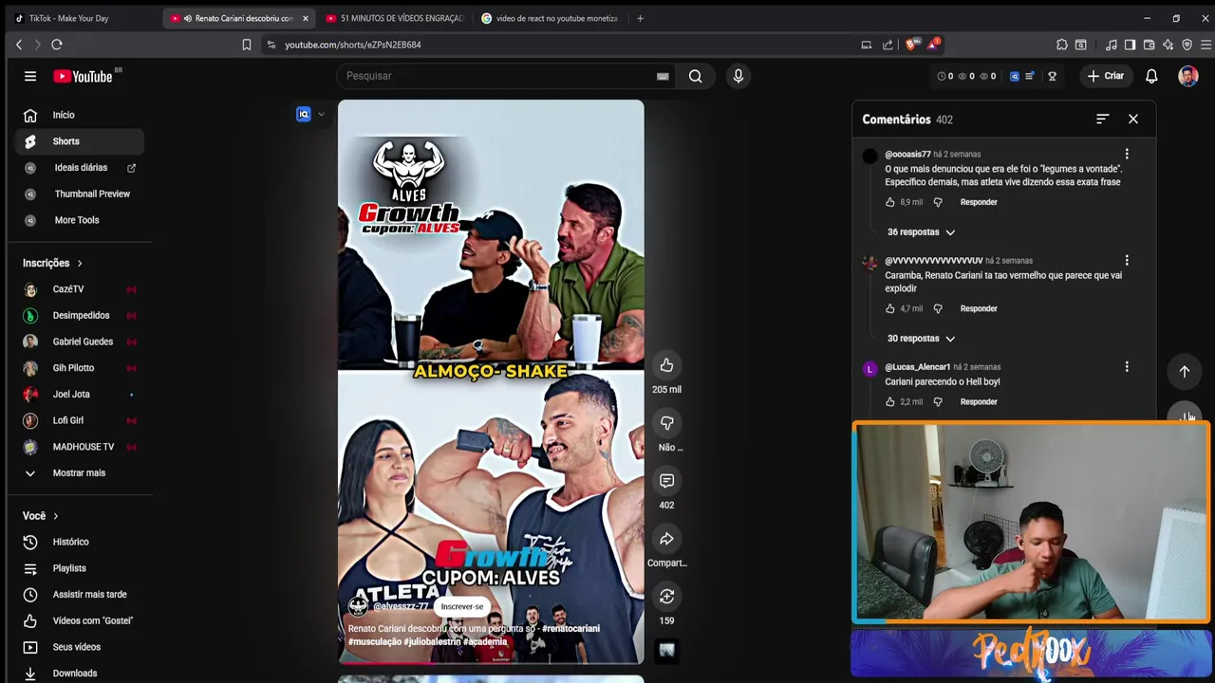
Task: Dislike the comment by @Lucas_Alencar1
Action: click(938, 402)
